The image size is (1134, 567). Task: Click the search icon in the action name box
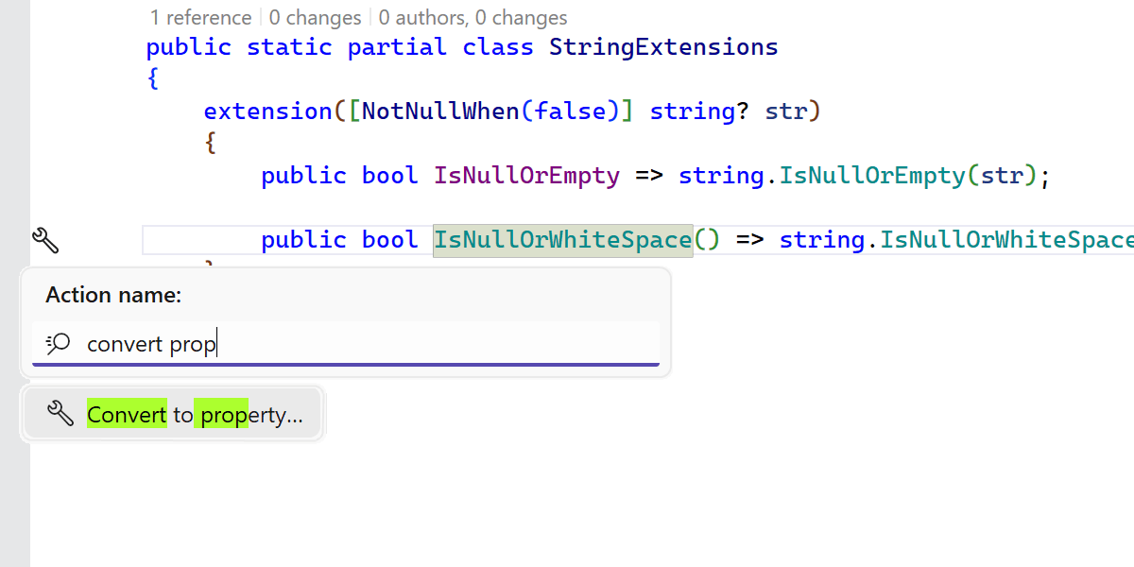59,343
